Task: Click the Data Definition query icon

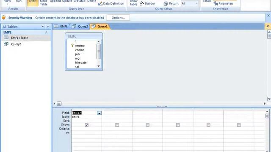Action: click(100, 3)
